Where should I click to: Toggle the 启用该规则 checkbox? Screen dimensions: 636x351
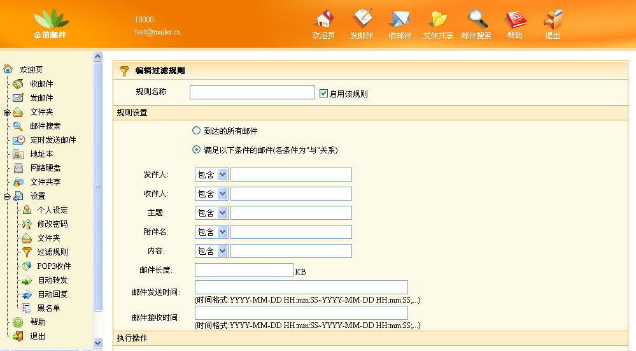click(x=323, y=93)
